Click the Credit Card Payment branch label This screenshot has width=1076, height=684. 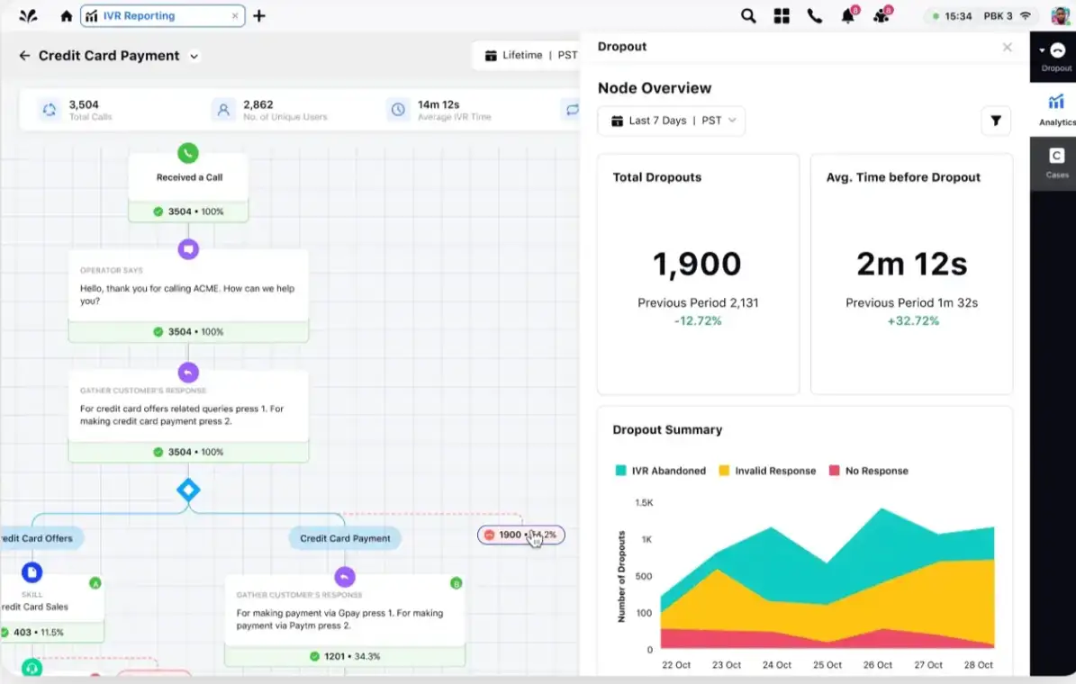click(x=345, y=538)
